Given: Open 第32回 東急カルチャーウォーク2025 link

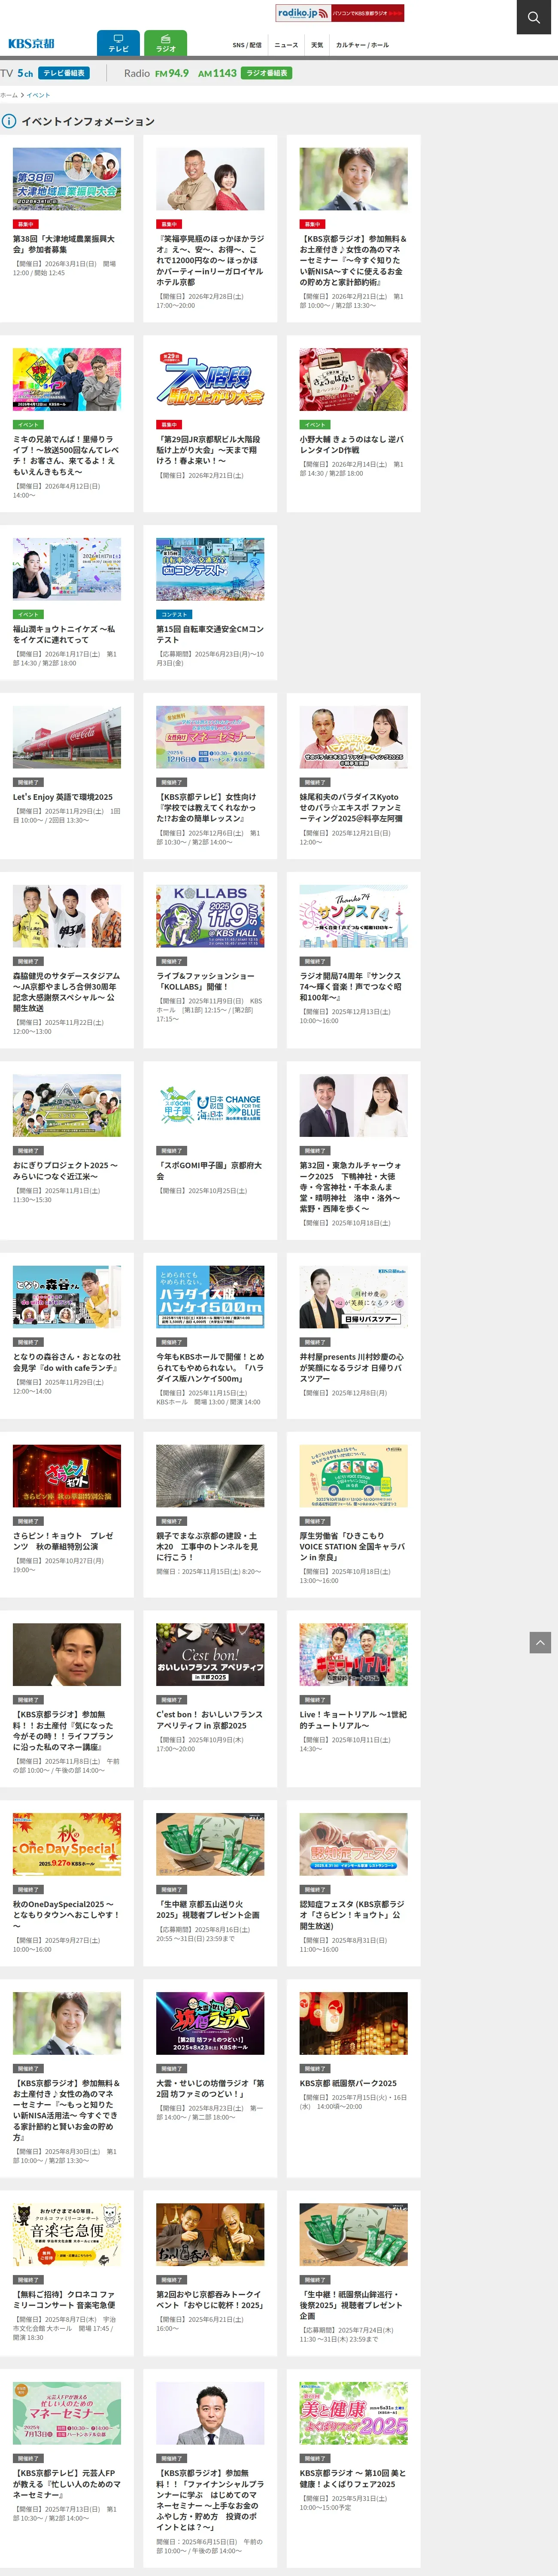Looking at the screenshot, I should click(351, 1187).
